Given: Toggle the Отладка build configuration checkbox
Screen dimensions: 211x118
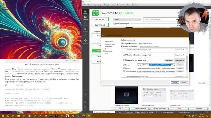Looking at the screenshot, I should click(124, 65).
